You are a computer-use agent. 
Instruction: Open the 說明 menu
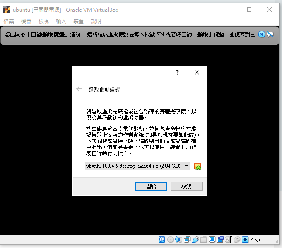[96, 21]
